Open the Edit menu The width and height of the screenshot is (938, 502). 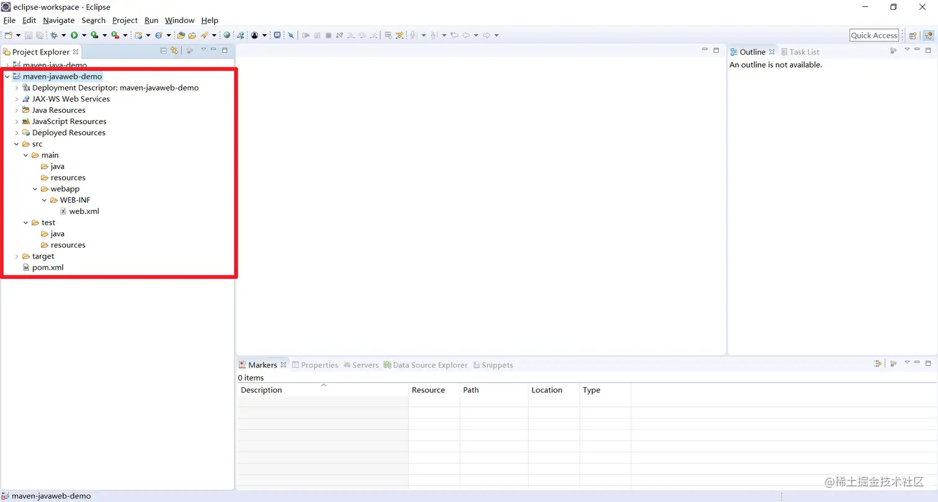[29, 20]
